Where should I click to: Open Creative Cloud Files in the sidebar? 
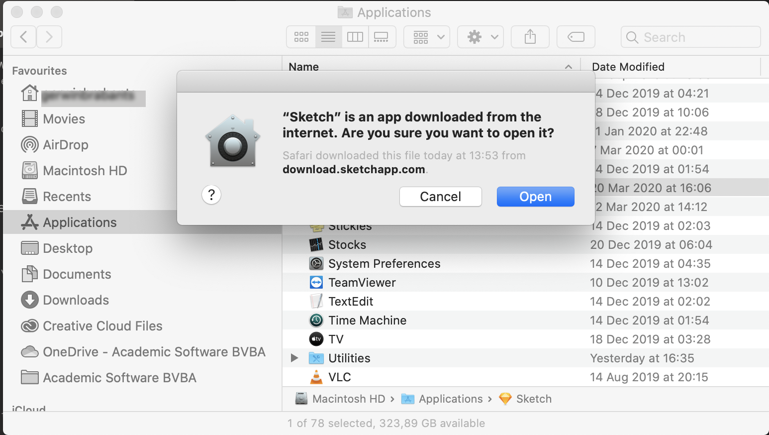(x=102, y=326)
